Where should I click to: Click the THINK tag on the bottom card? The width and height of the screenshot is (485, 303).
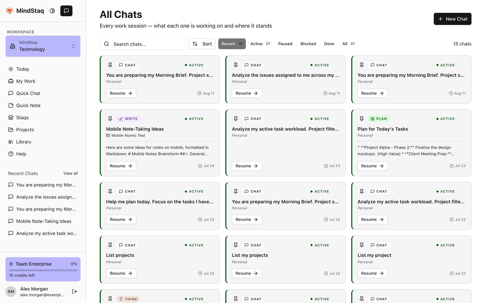(x=128, y=299)
